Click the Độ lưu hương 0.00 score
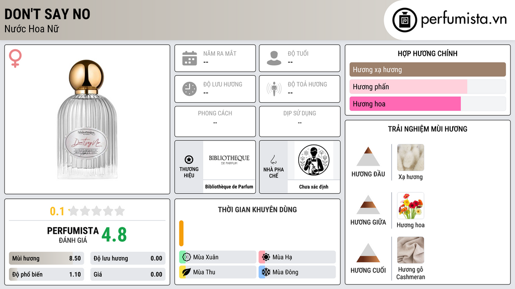515x289 pixels. [128, 258]
